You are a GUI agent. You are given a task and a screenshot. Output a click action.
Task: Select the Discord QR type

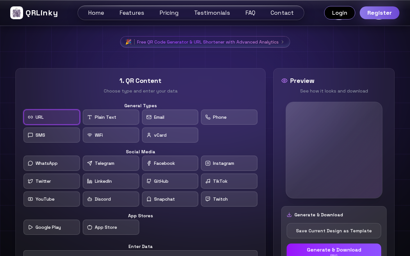click(x=111, y=199)
